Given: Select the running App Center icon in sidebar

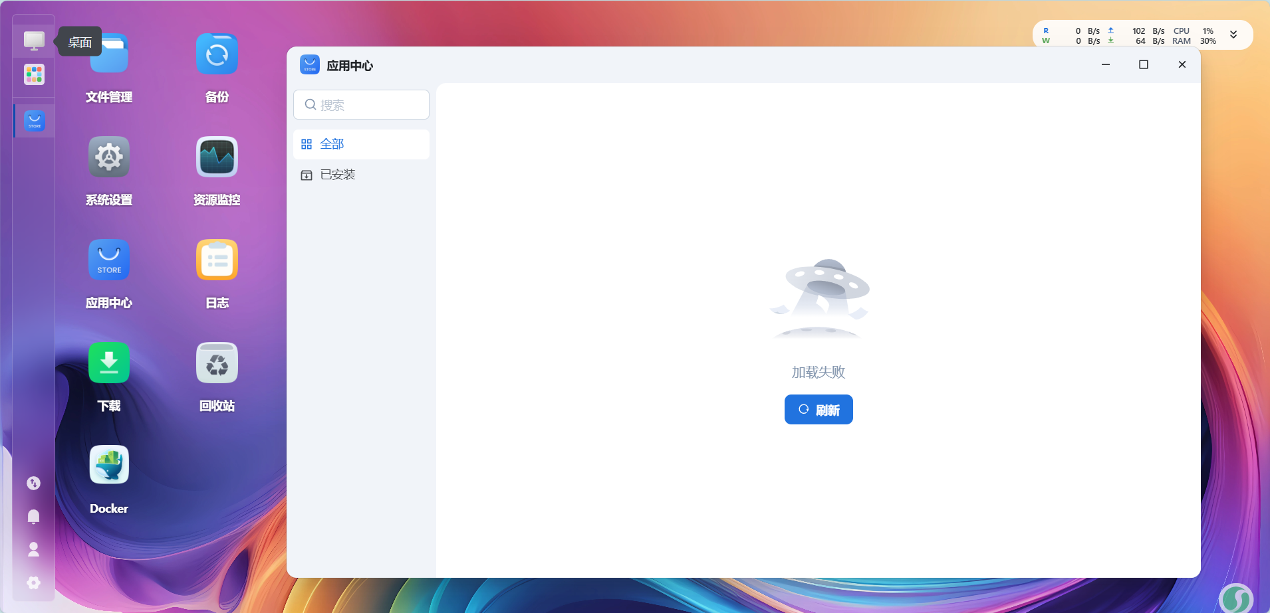Looking at the screenshot, I should pos(35,121).
